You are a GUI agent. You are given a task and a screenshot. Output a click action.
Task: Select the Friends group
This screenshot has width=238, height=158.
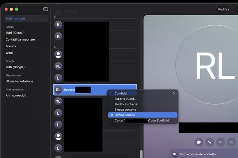tap(11, 46)
